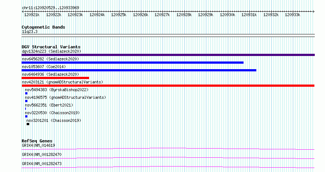Viewport: 325px width, 172px height.
Task: Click the small blue nsv4196575 marker
Action: [x=26, y=101]
